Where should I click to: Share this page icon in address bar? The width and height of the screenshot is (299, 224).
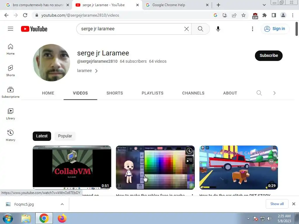[234, 15]
